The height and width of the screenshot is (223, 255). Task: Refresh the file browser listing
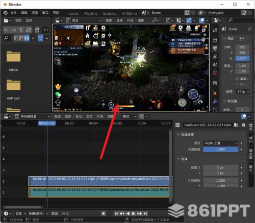pyautogui.click(x=29, y=30)
